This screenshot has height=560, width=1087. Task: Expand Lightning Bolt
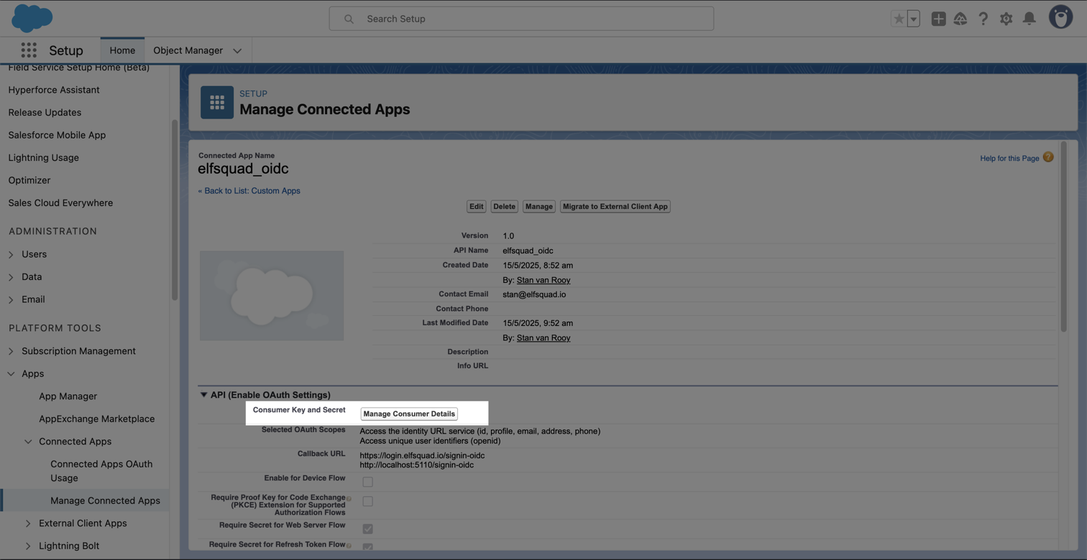pos(28,546)
